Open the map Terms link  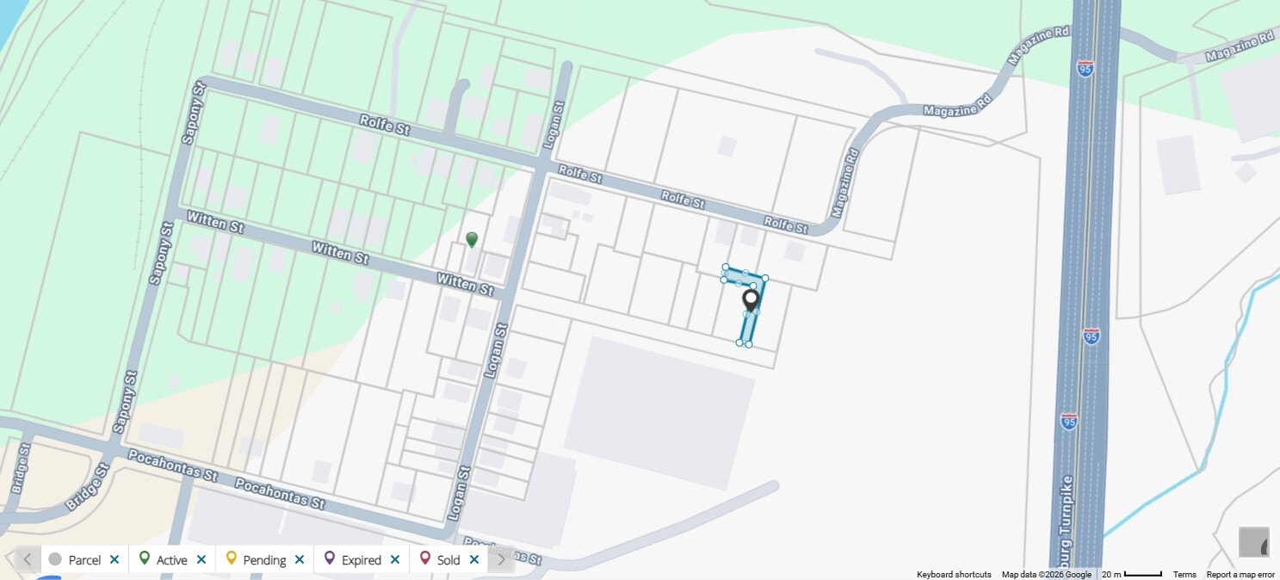(x=1184, y=575)
